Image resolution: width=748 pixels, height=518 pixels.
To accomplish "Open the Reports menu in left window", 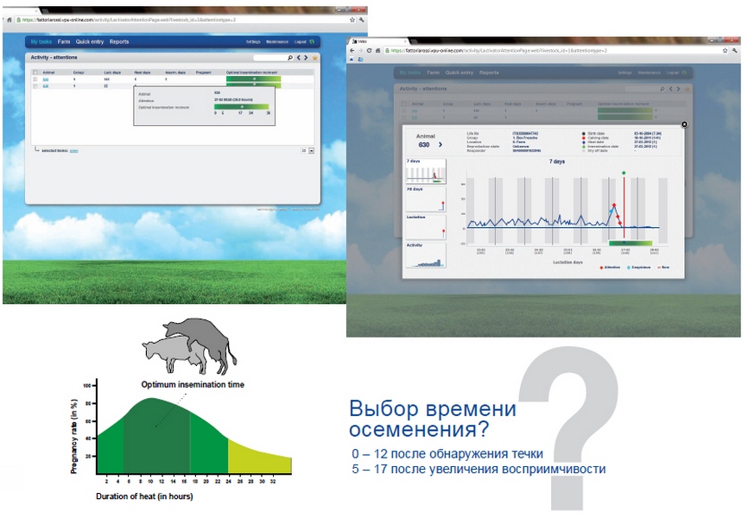I will click(119, 41).
